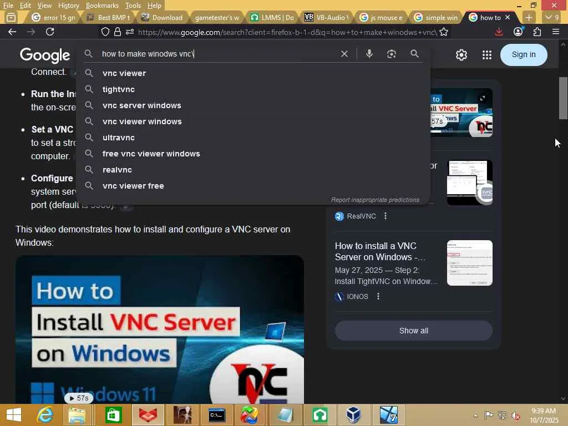Open the Firefox hamburger application menu
568x426 pixels.
coord(556,32)
